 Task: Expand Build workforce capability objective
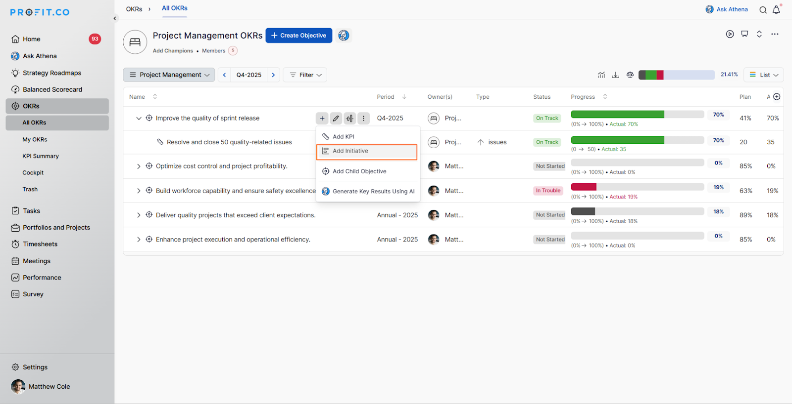tap(139, 191)
